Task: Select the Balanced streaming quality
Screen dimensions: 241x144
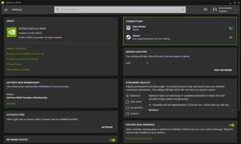Action: click(x=127, y=96)
